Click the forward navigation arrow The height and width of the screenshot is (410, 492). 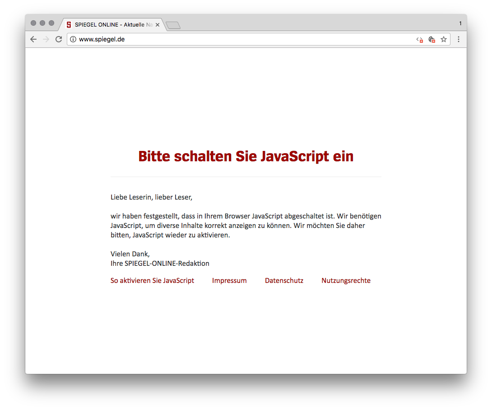46,39
